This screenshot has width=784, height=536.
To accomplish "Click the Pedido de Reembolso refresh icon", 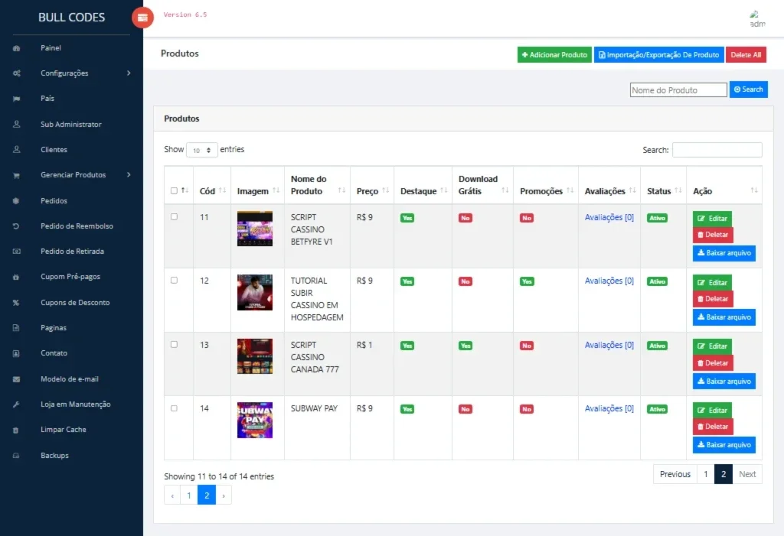I will click(16, 226).
